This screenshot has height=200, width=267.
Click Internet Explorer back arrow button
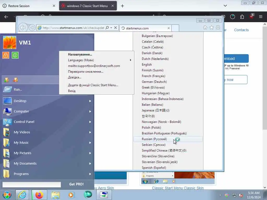[23, 28]
